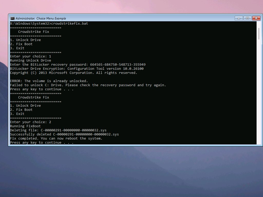Click 'Running FixBoot' line

click(x=25, y=126)
